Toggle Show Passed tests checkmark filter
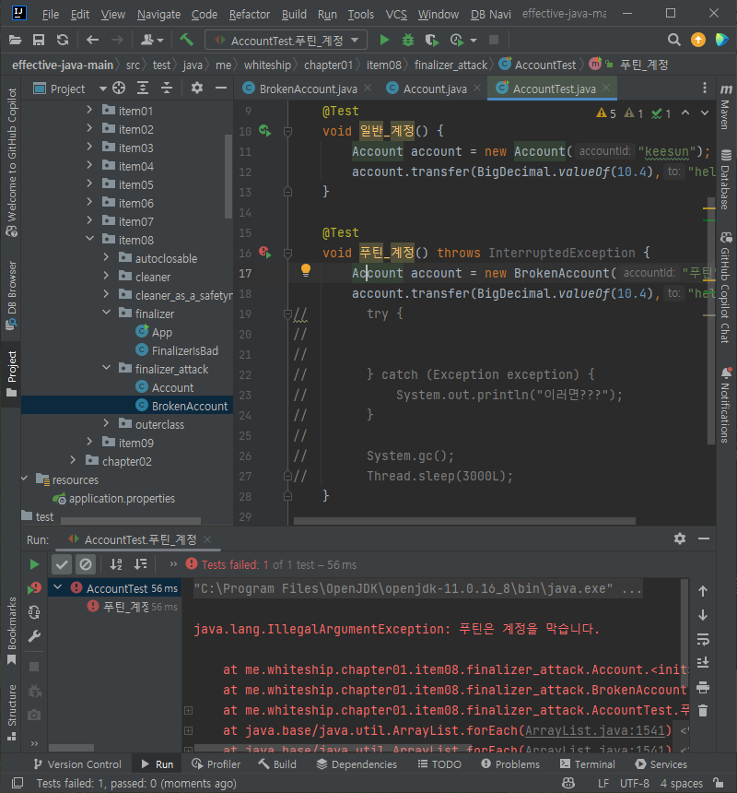Image resolution: width=737 pixels, height=793 pixels. coord(62,564)
